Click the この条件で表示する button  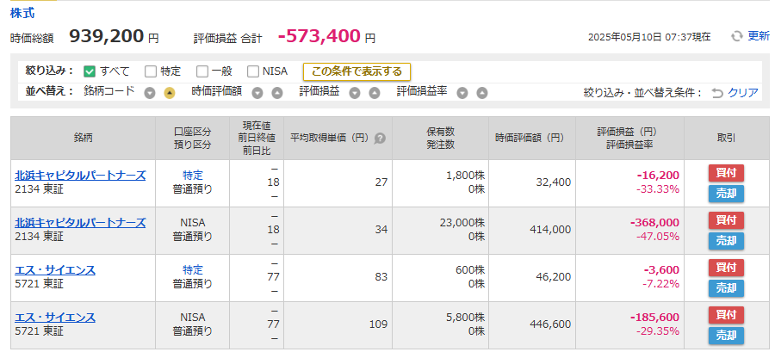356,71
